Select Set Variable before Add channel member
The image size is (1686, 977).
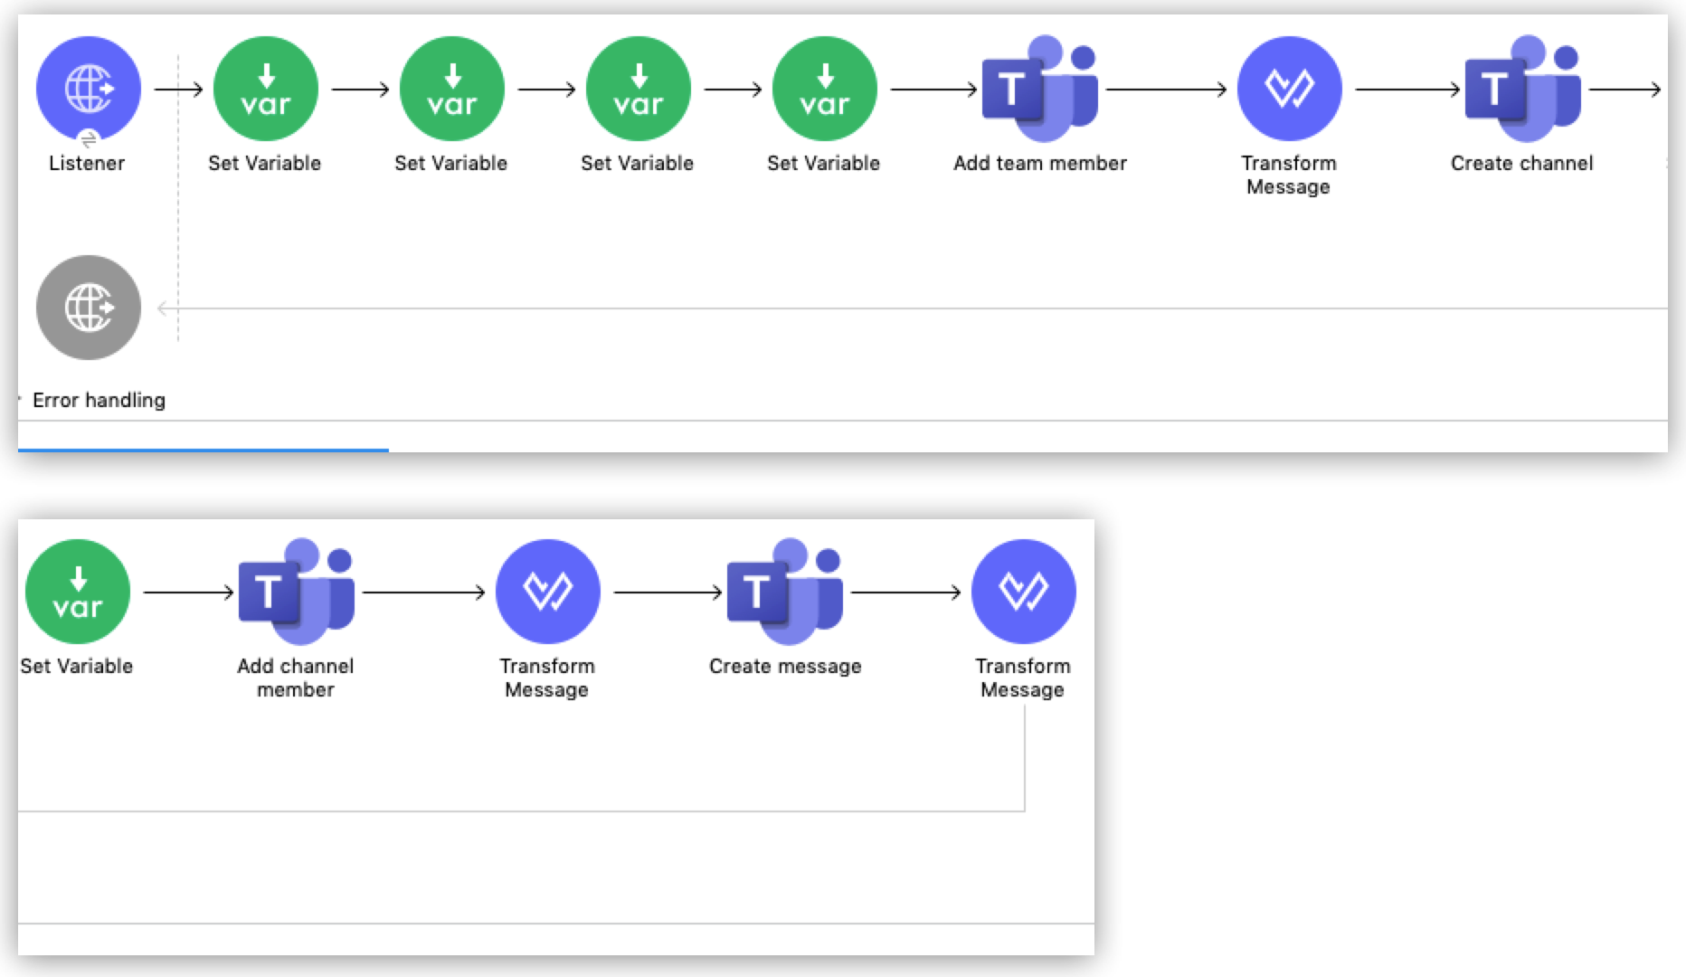[78, 592]
